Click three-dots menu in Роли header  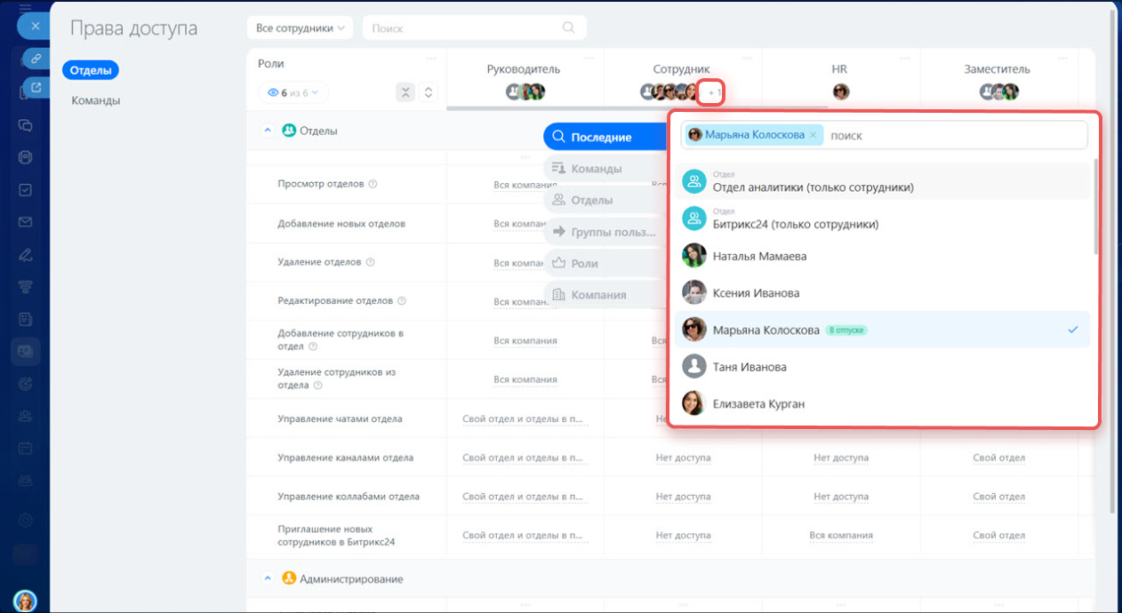(430, 60)
